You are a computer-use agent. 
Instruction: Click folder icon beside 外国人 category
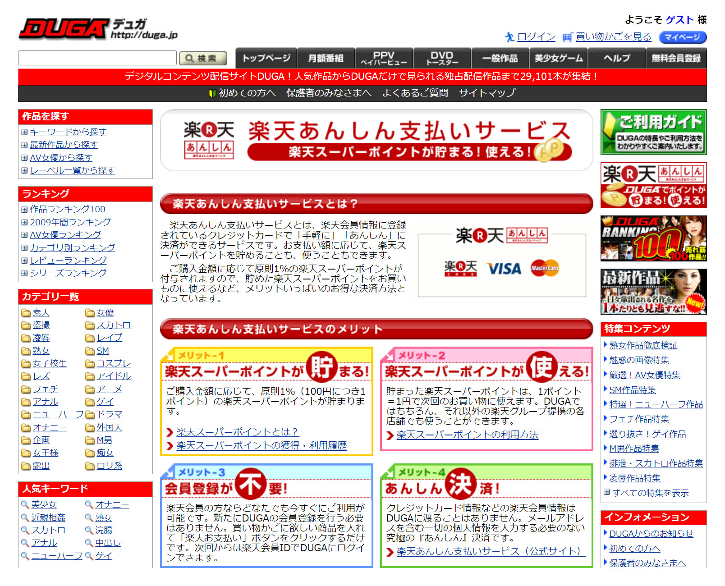pyautogui.click(x=90, y=428)
